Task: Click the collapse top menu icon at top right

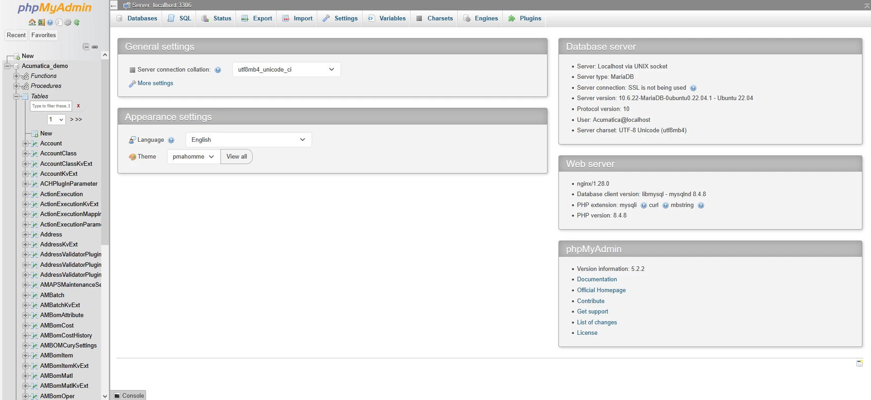Action: click(x=867, y=5)
